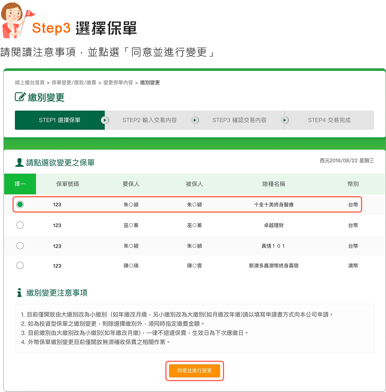Viewport: 386px width, 392px height.
Task: Click 卓越理財 policy name
Action: tap(274, 225)
